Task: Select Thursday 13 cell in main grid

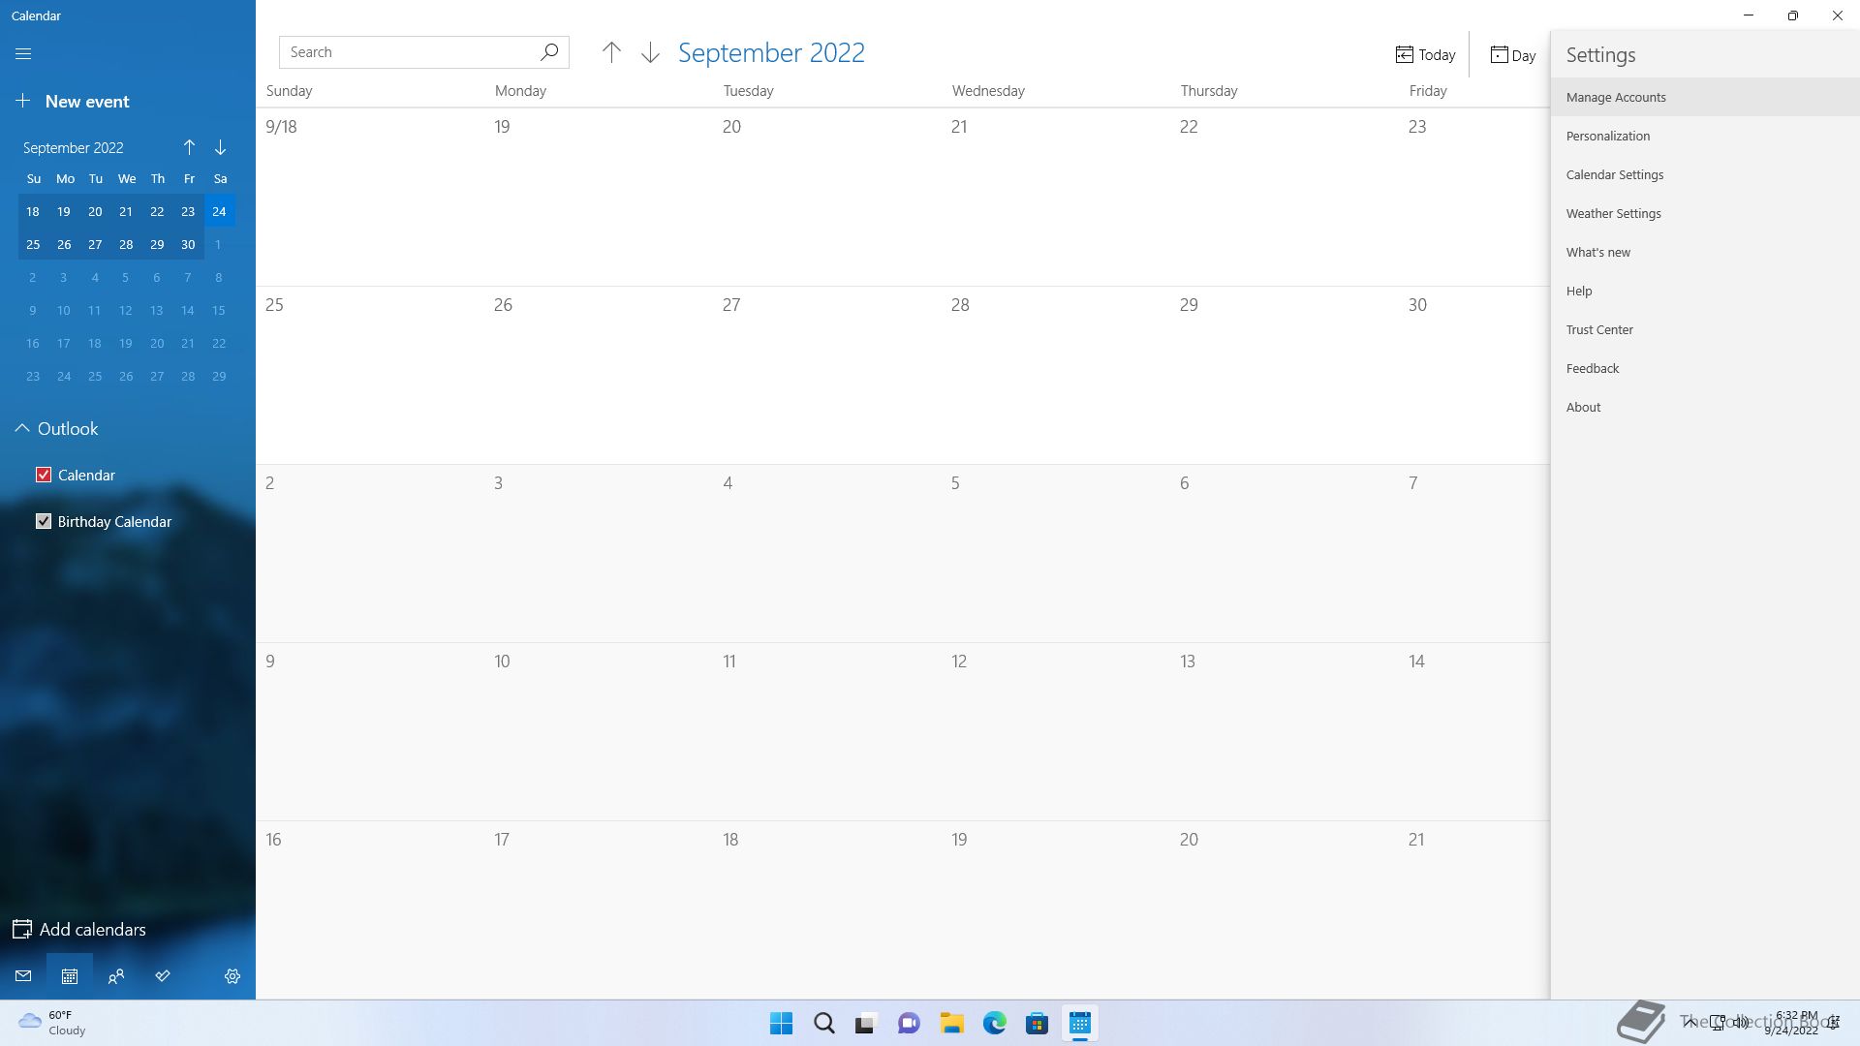Action: coord(1285,732)
